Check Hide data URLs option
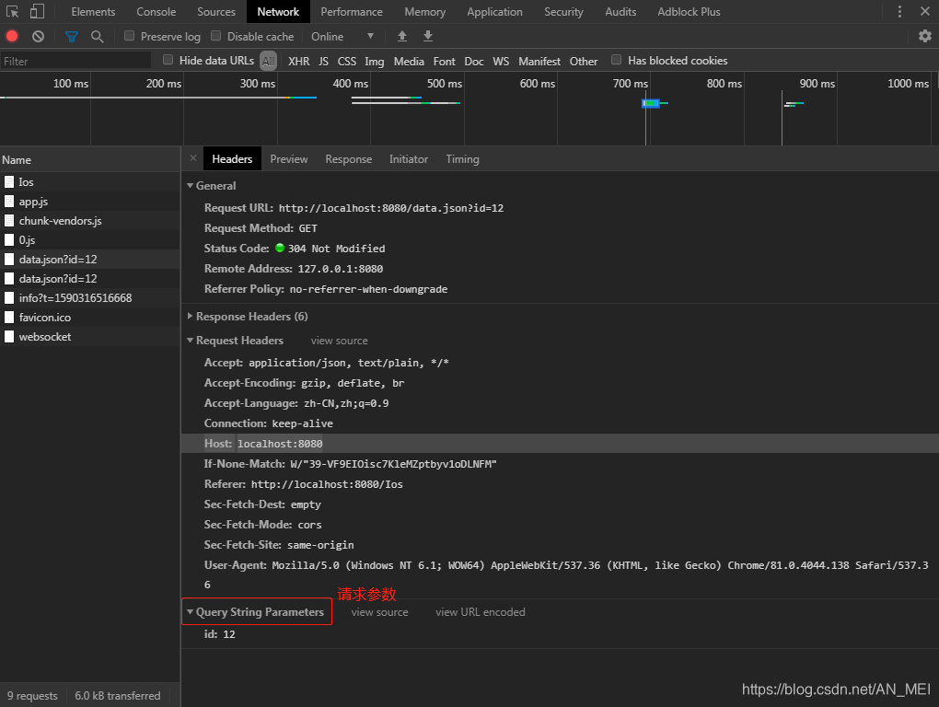This screenshot has height=707, width=939. click(168, 60)
